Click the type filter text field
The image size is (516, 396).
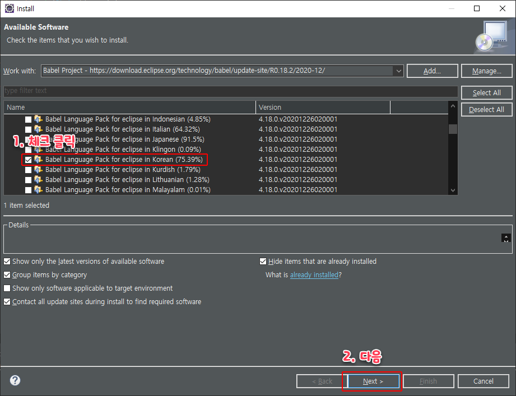point(231,91)
